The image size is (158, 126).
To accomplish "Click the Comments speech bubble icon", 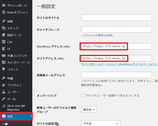I will pos(4,69).
